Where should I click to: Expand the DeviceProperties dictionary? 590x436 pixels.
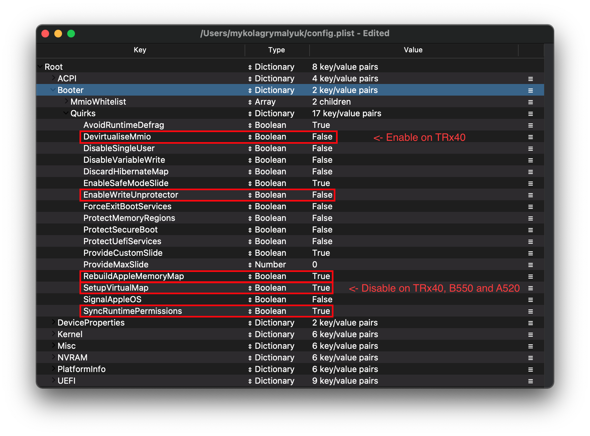point(53,322)
